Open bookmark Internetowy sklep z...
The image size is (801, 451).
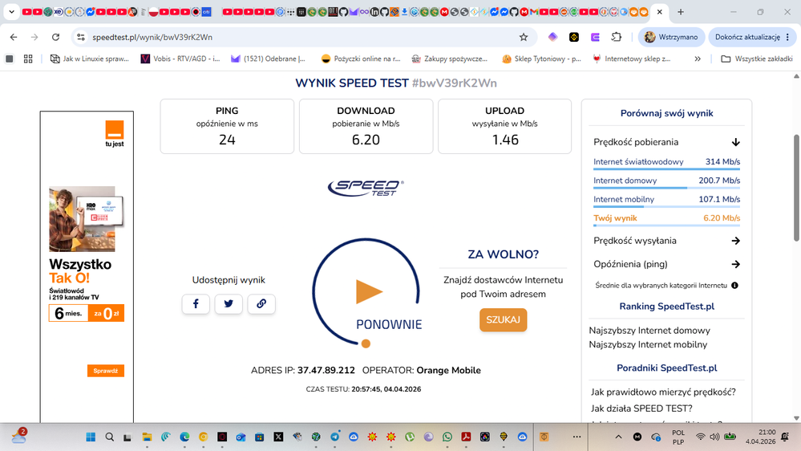pos(631,59)
